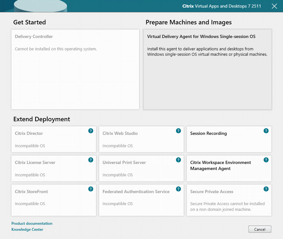This screenshot has height=239, width=283.
Task: Click Citrix StoreFront help icon
Action: pyautogui.click(x=91, y=189)
